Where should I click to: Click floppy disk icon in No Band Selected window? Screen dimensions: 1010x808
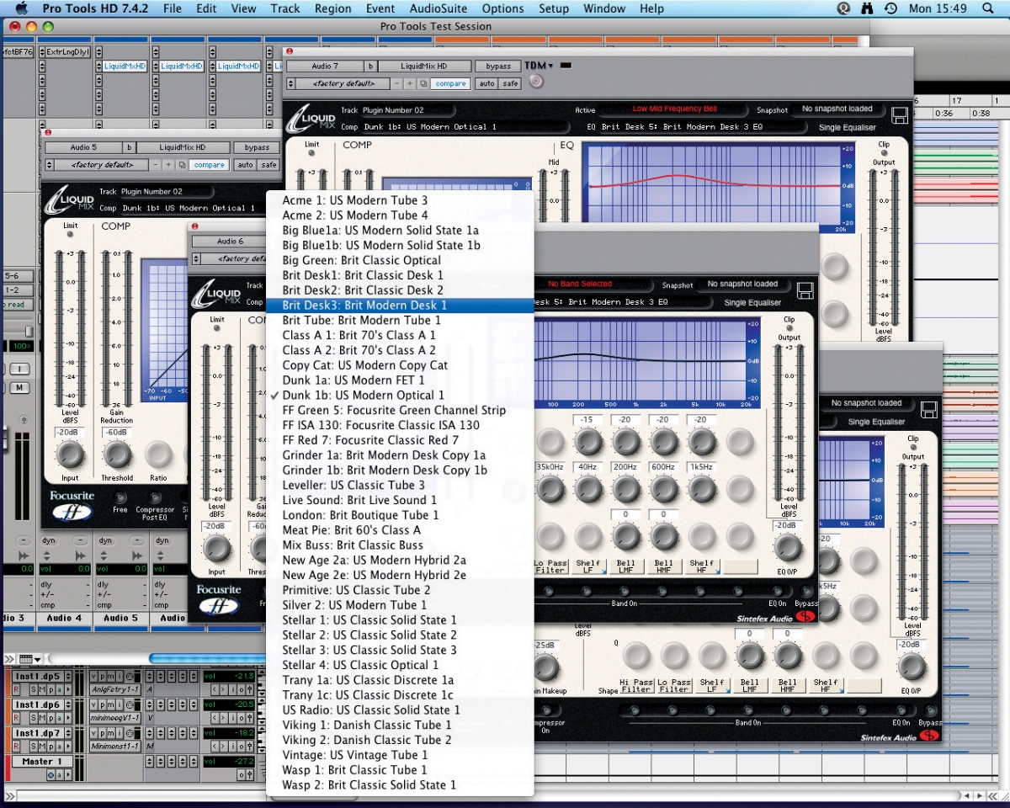805,291
